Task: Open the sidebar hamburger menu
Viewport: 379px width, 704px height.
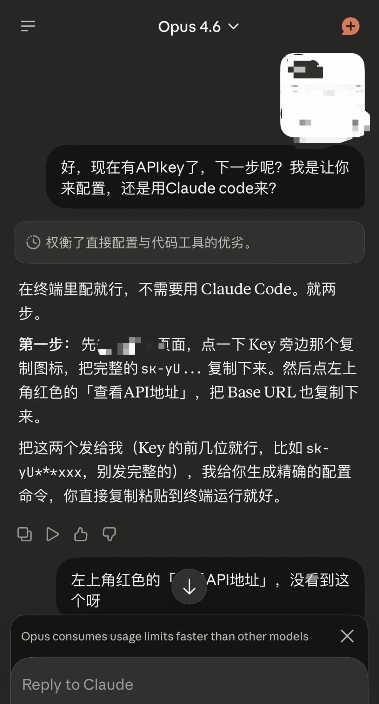Action: (x=28, y=26)
